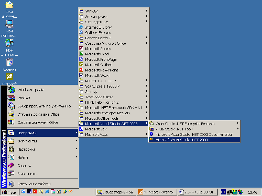Click Outlook Express quick launch icon
The width and height of the screenshot is (262, 196).
click(x=23, y=192)
